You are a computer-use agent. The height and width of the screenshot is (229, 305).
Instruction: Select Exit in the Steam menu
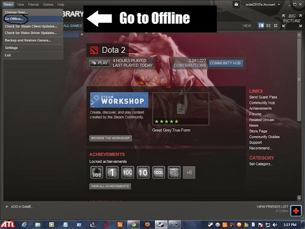33,55
